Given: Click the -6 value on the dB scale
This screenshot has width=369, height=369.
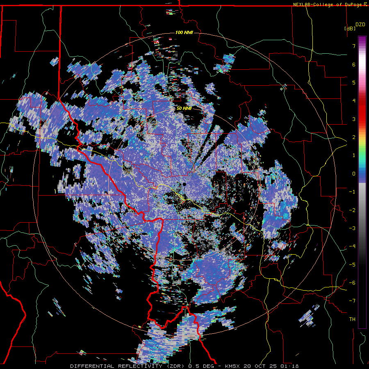Looking at the screenshot, I should (352, 283).
